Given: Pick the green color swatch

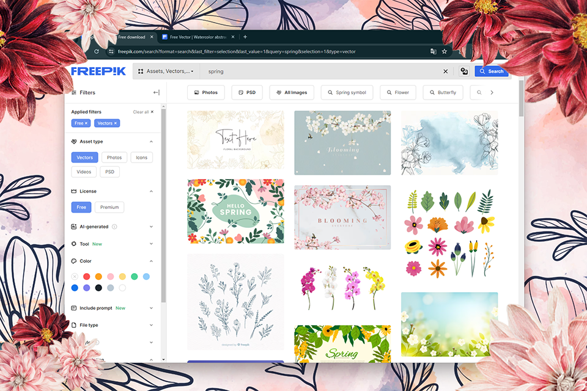Looking at the screenshot, I should (135, 277).
